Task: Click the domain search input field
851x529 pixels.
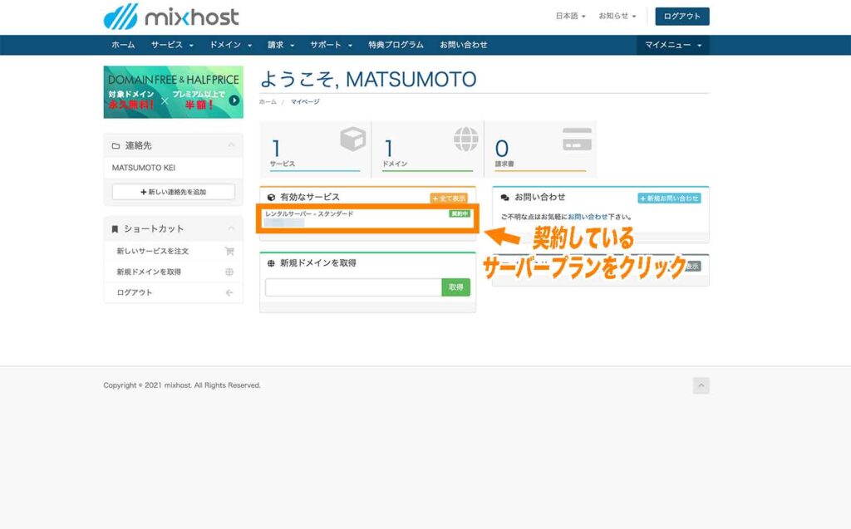Action: point(352,287)
